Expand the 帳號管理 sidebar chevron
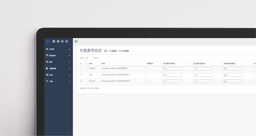Image resolution: width=256 pixels, height=136 pixels. pyautogui.click(x=69, y=68)
